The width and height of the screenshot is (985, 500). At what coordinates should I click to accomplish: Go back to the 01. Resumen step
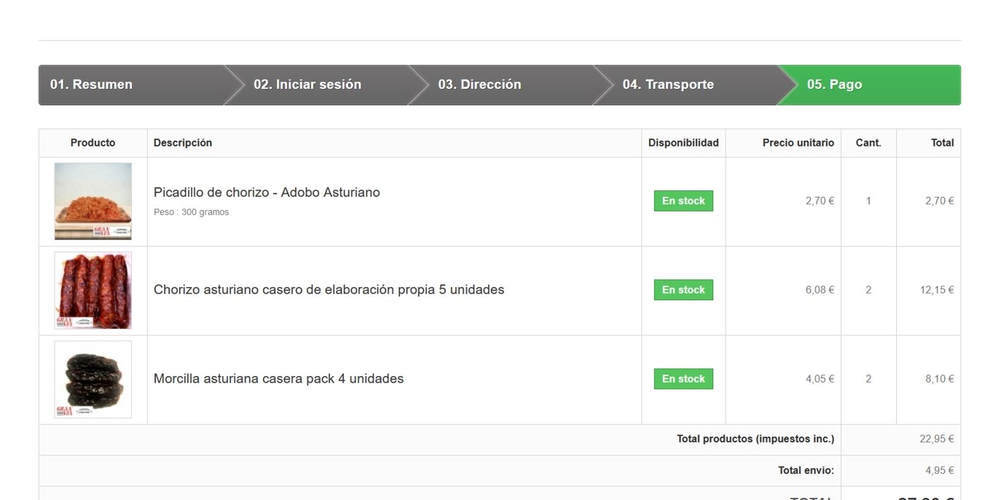point(92,85)
